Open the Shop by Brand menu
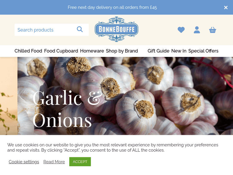This screenshot has width=233, height=175. (122, 51)
